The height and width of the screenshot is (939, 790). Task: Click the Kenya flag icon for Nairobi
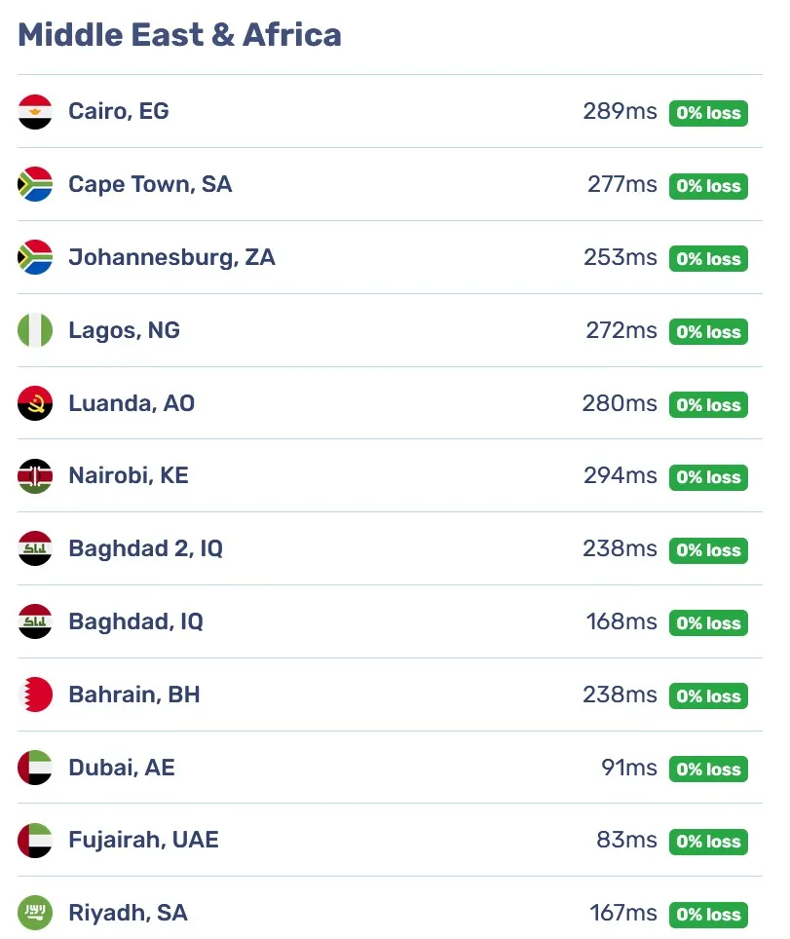click(35, 476)
